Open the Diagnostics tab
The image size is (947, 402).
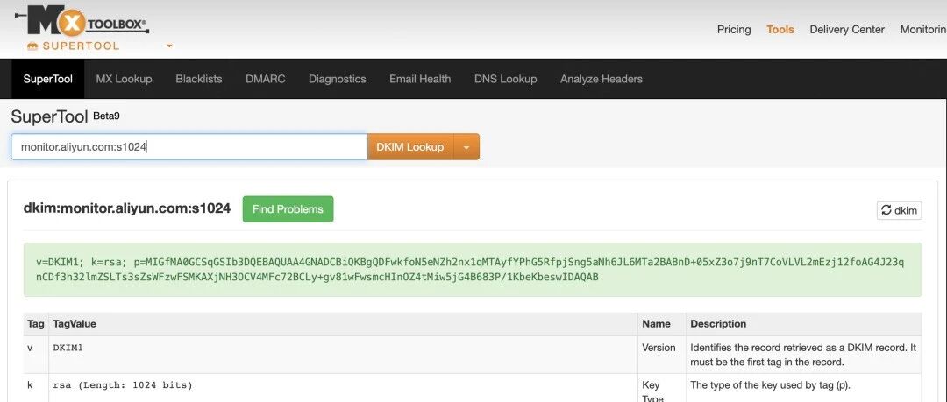tap(337, 79)
